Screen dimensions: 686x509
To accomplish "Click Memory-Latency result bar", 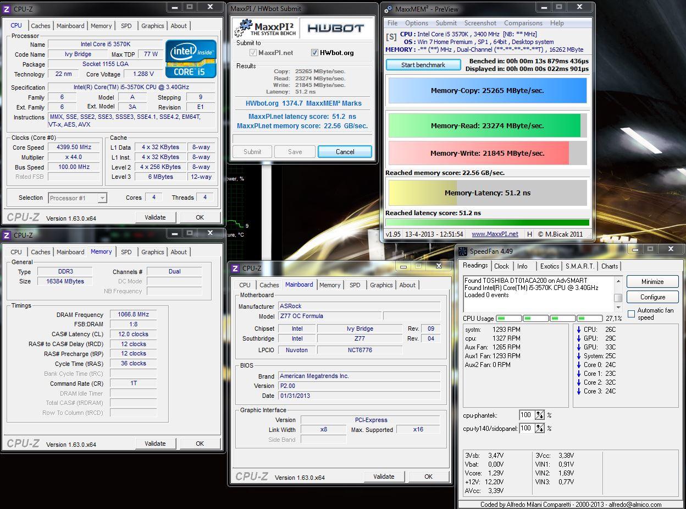I will pyautogui.click(x=488, y=193).
